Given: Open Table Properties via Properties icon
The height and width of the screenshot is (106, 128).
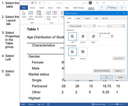Looking at the screenshot, I should tap(39, 13).
